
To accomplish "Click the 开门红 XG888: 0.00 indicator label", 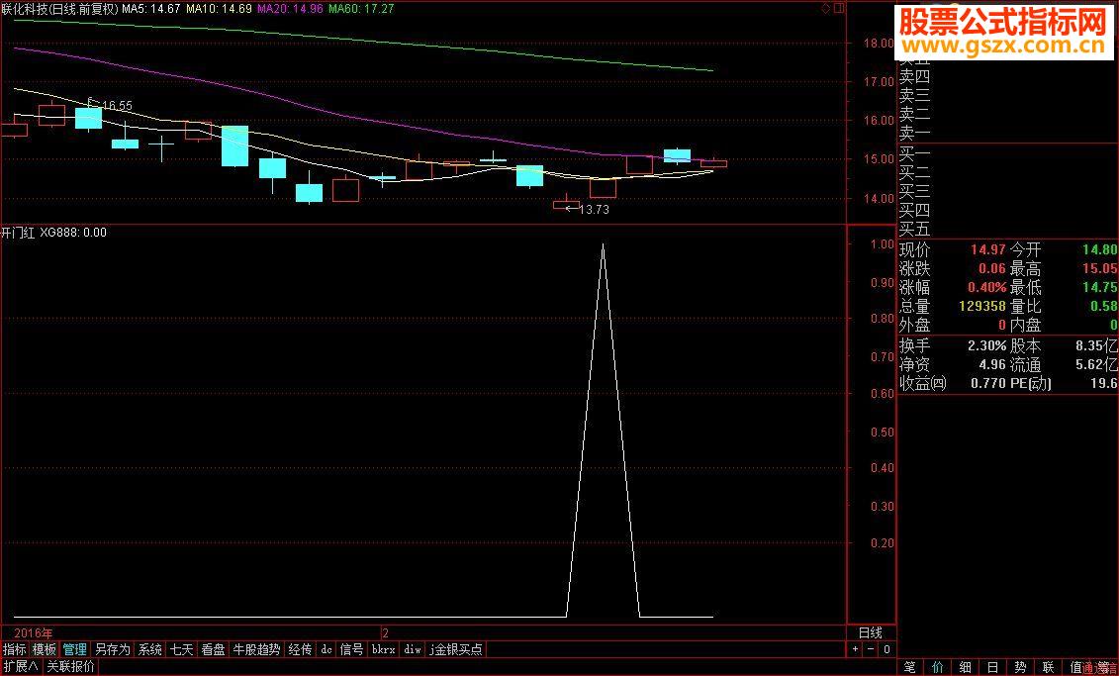I will tap(54, 232).
